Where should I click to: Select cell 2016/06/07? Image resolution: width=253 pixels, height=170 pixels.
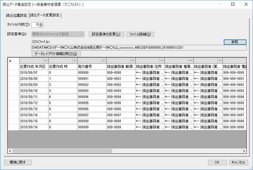pyautogui.click(x=34, y=73)
